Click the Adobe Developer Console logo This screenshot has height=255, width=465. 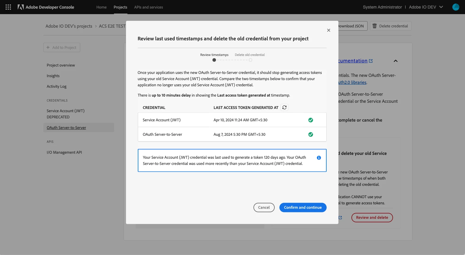[46, 7]
